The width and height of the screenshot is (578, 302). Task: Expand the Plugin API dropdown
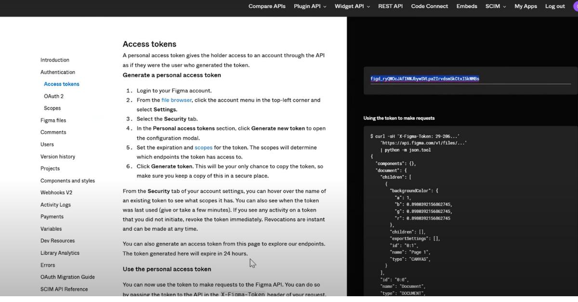click(x=310, y=6)
